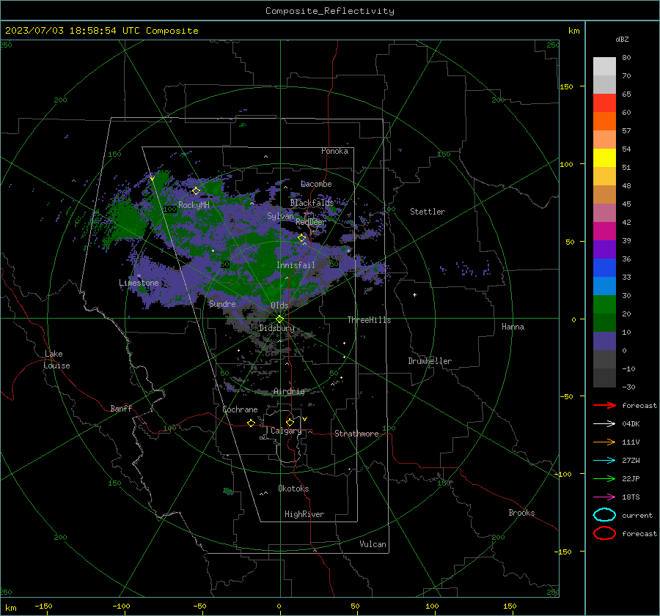660x616 pixels.
Task: Click the Airdrie city label
Action: pyautogui.click(x=289, y=391)
